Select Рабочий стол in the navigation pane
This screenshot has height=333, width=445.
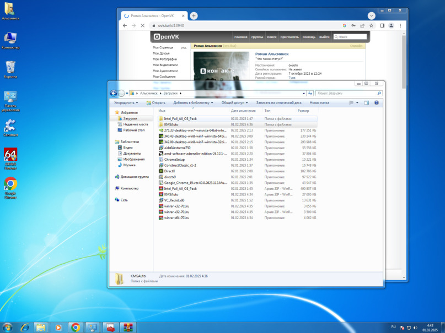[x=133, y=130]
